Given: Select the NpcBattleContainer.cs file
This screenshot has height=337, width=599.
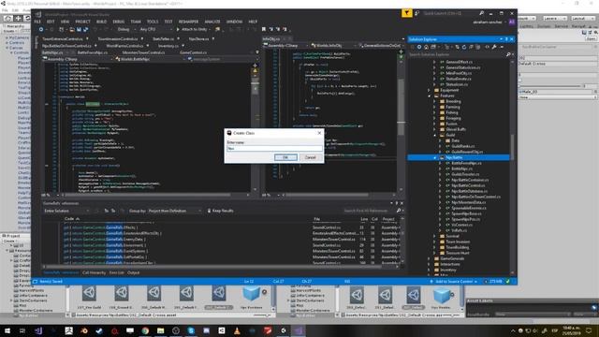Looking at the screenshot, I should (470, 180).
